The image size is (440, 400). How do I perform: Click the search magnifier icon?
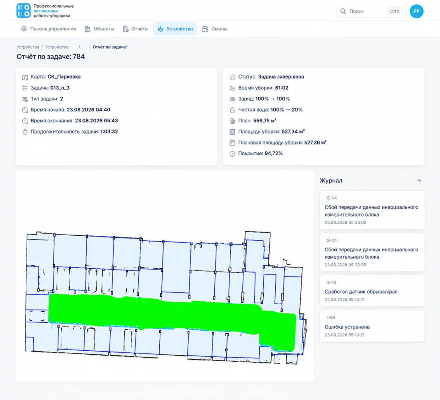343,11
